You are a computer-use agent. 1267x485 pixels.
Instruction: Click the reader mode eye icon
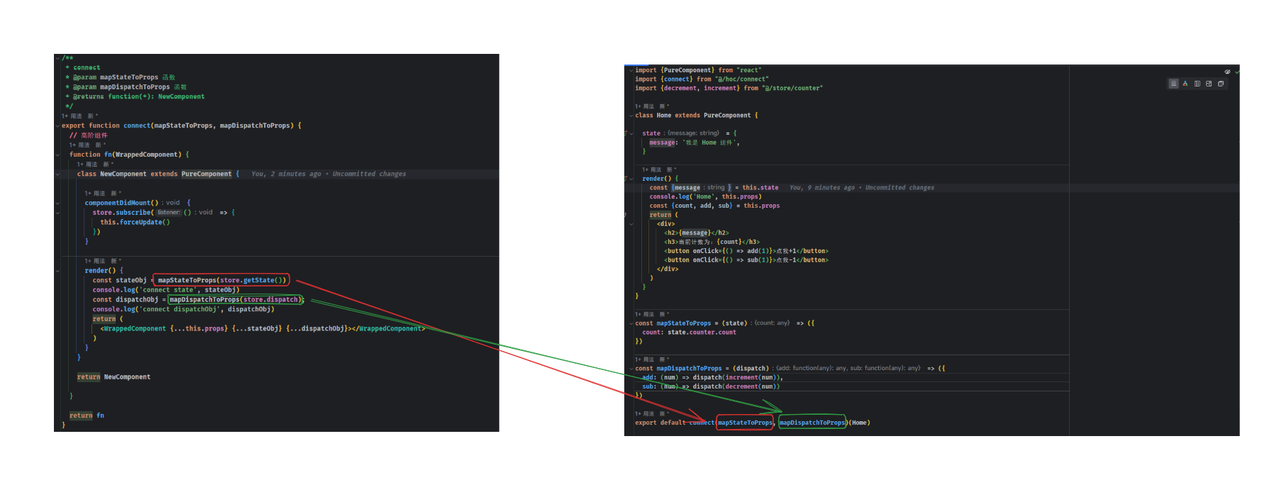1227,72
